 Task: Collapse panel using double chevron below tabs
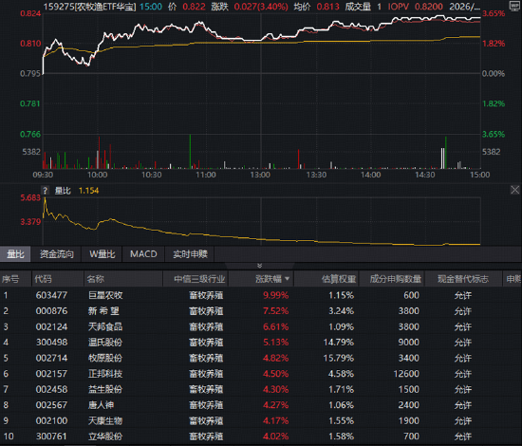(x=260, y=266)
